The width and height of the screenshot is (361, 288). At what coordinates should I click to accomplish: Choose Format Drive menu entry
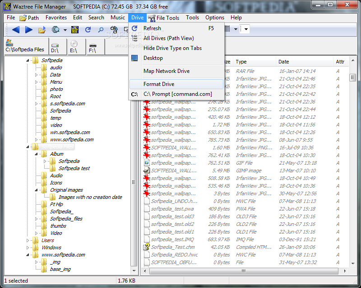176,84
